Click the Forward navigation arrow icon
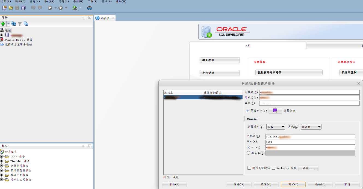 pyautogui.click(x=60, y=8)
